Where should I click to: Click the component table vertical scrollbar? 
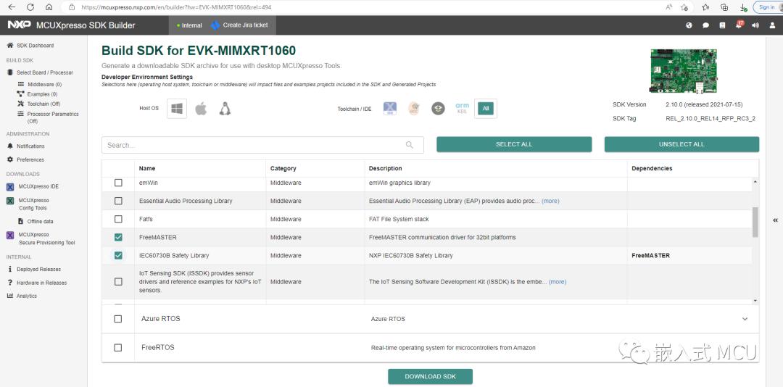(755, 222)
